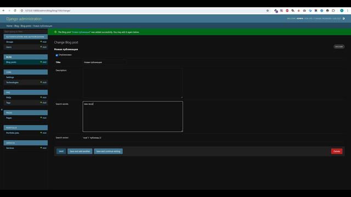
Task: Open the Chrome extensions puzzle icon
Action: point(333,10)
